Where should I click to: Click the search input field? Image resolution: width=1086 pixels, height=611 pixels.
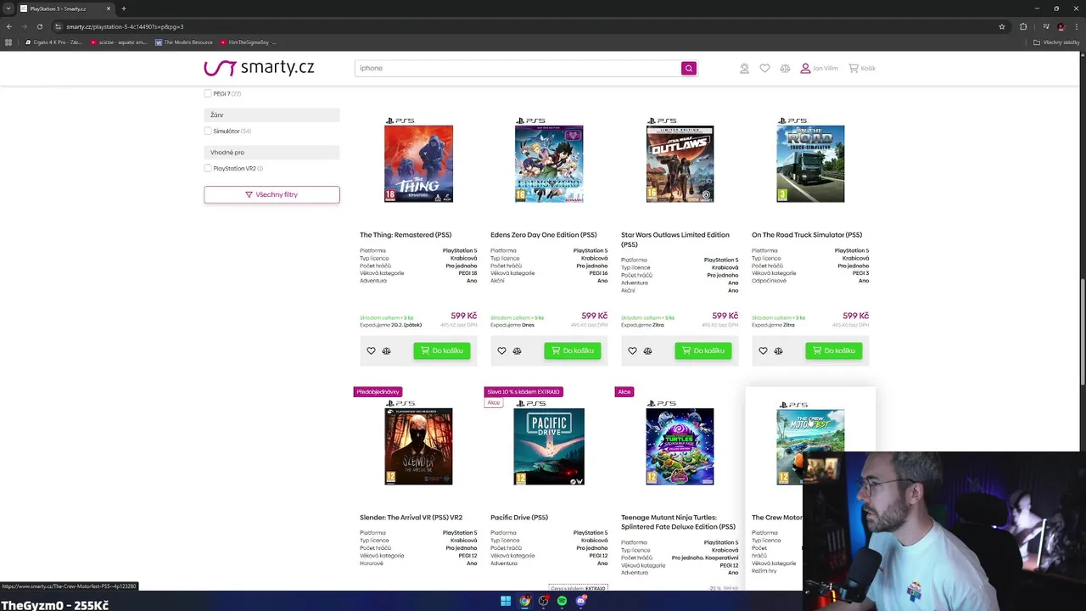pyautogui.click(x=518, y=68)
